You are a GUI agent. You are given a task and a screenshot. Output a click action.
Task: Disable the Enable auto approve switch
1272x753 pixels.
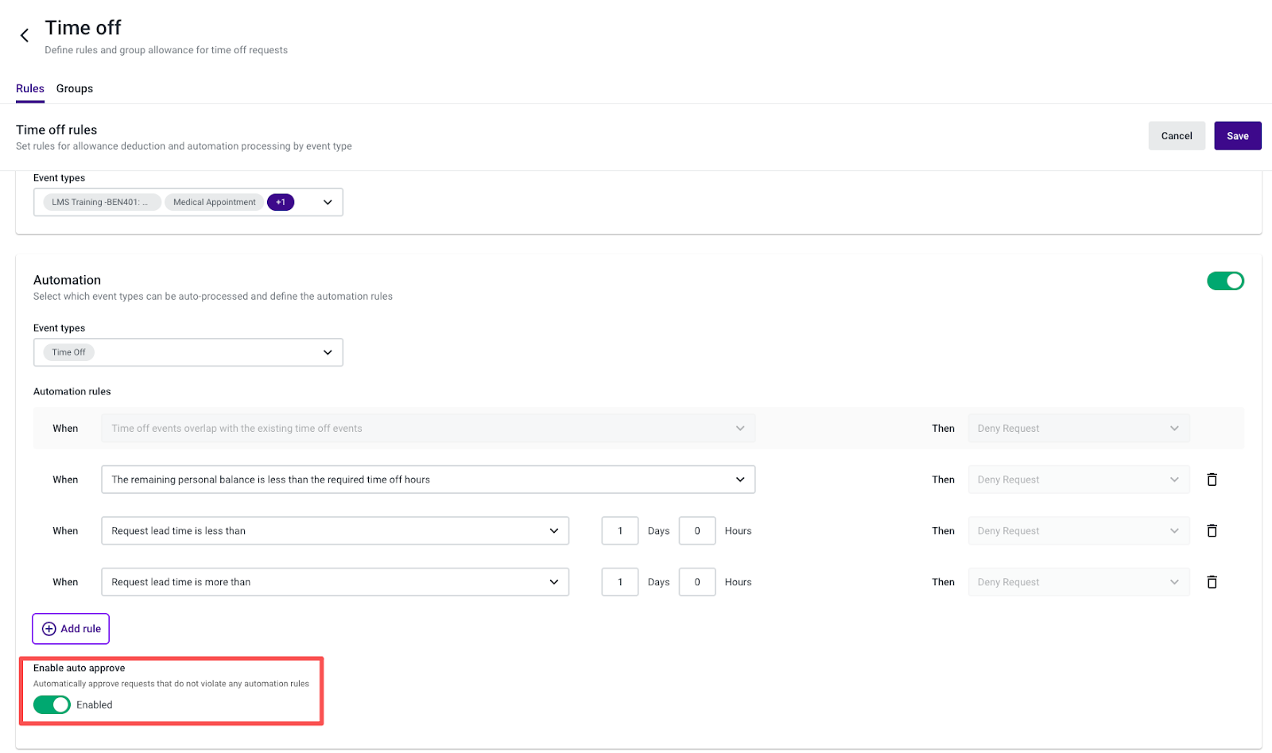(x=52, y=704)
